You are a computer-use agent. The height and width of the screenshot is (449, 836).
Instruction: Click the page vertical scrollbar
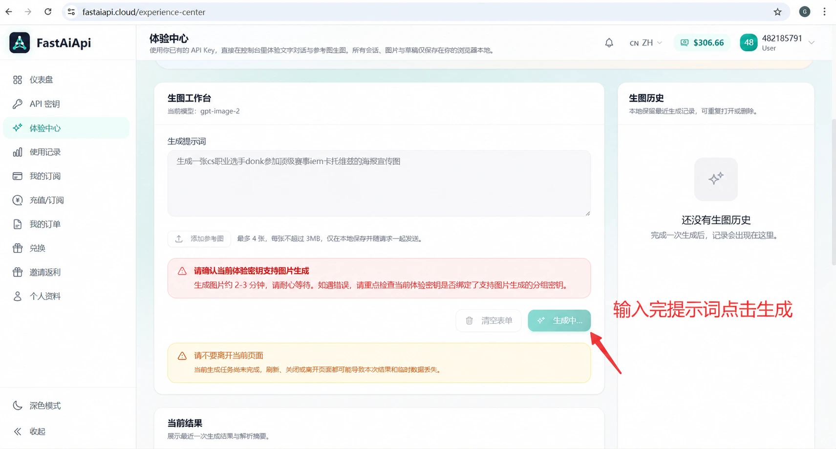point(834,192)
